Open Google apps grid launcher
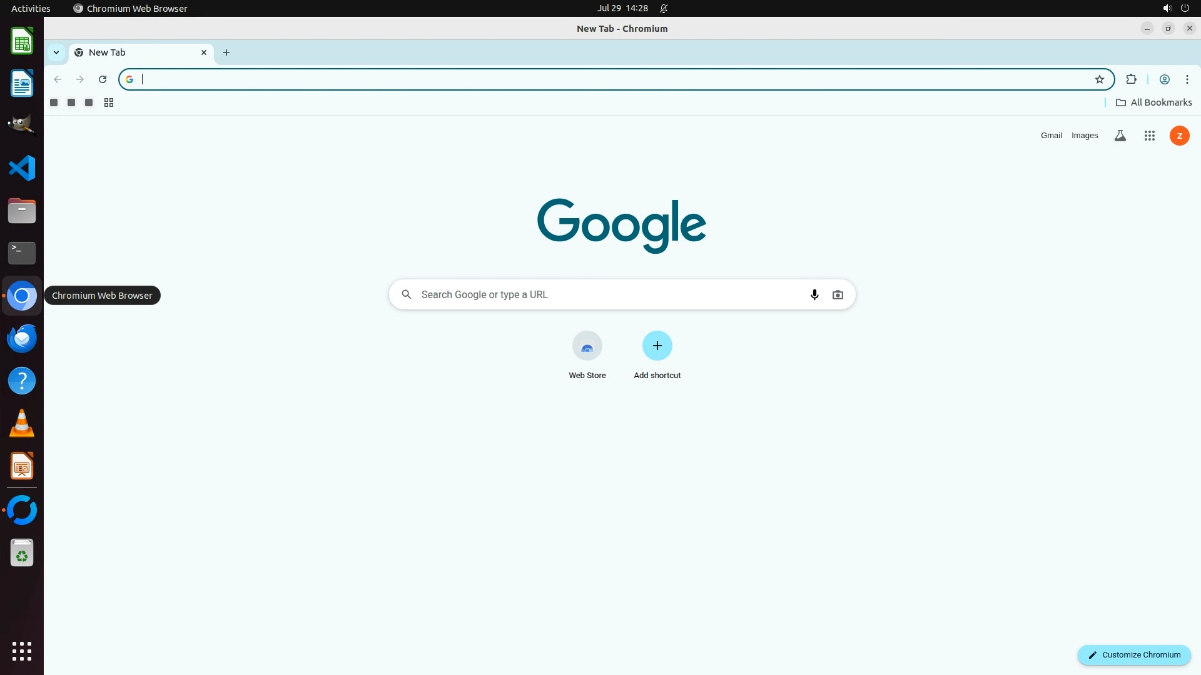The width and height of the screenshot is (1201, 675). point(1149,136)
